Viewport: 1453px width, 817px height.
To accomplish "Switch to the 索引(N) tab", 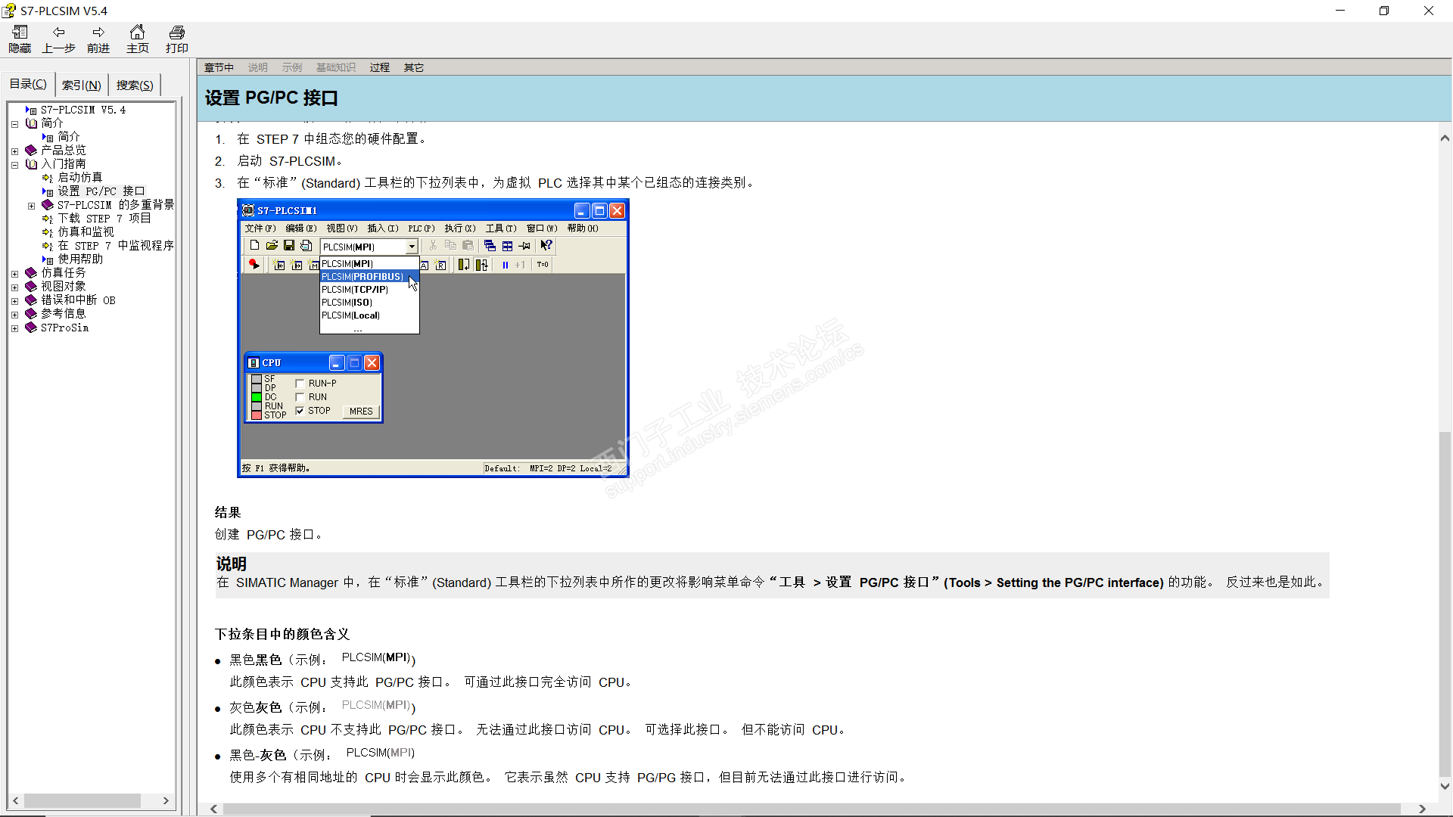I will pyautogui.click(x=81, y=85).
